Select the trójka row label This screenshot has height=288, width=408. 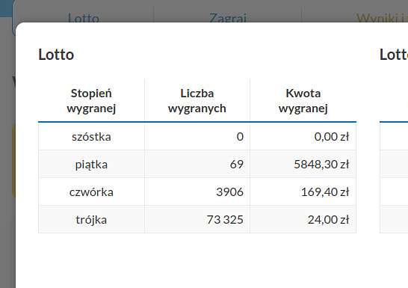pos(91,220)
